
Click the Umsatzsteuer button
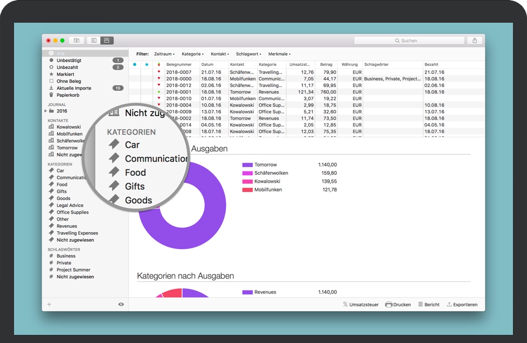[x=361, y=305]
